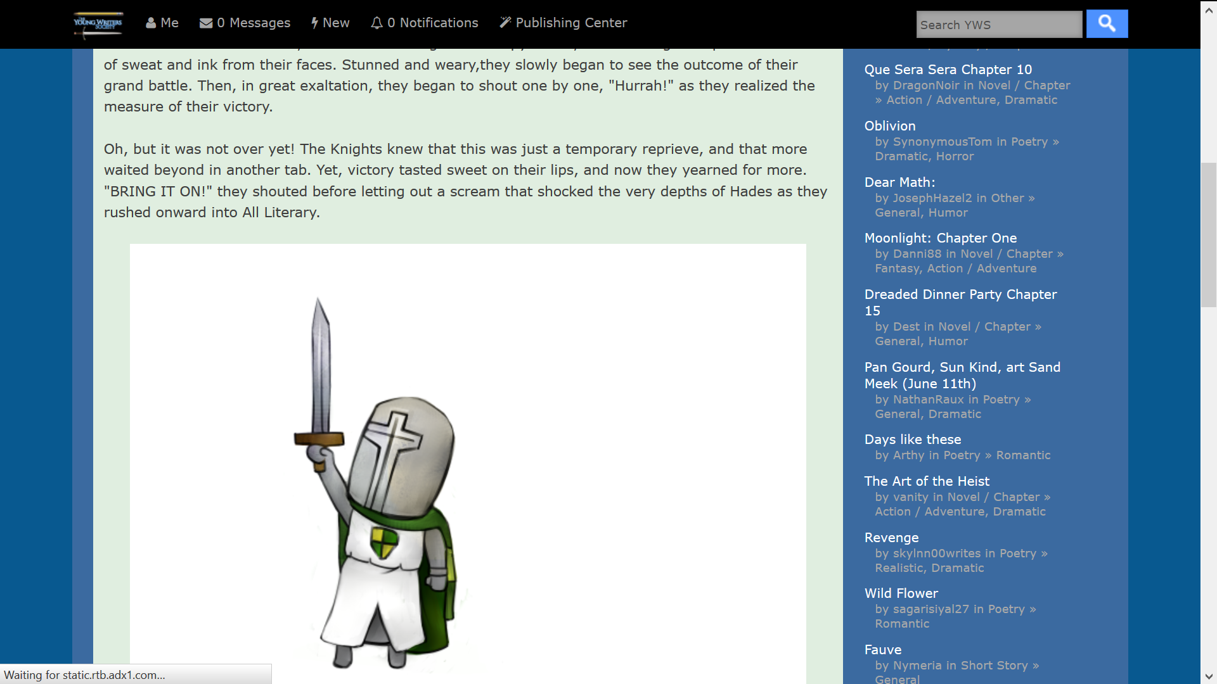The width and height of the screenshot is (1217, 684).
Task: View 0 Notifications
Action: (425, 23)
